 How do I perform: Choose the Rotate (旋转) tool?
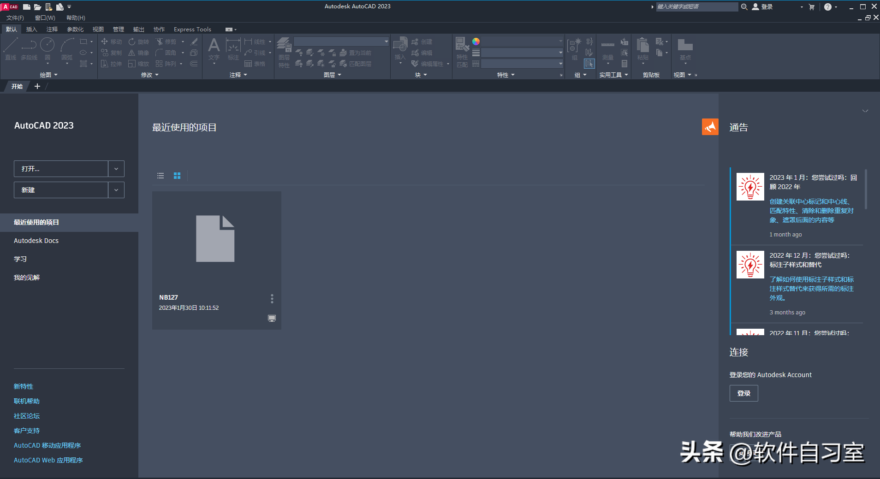tap(139, 41)
